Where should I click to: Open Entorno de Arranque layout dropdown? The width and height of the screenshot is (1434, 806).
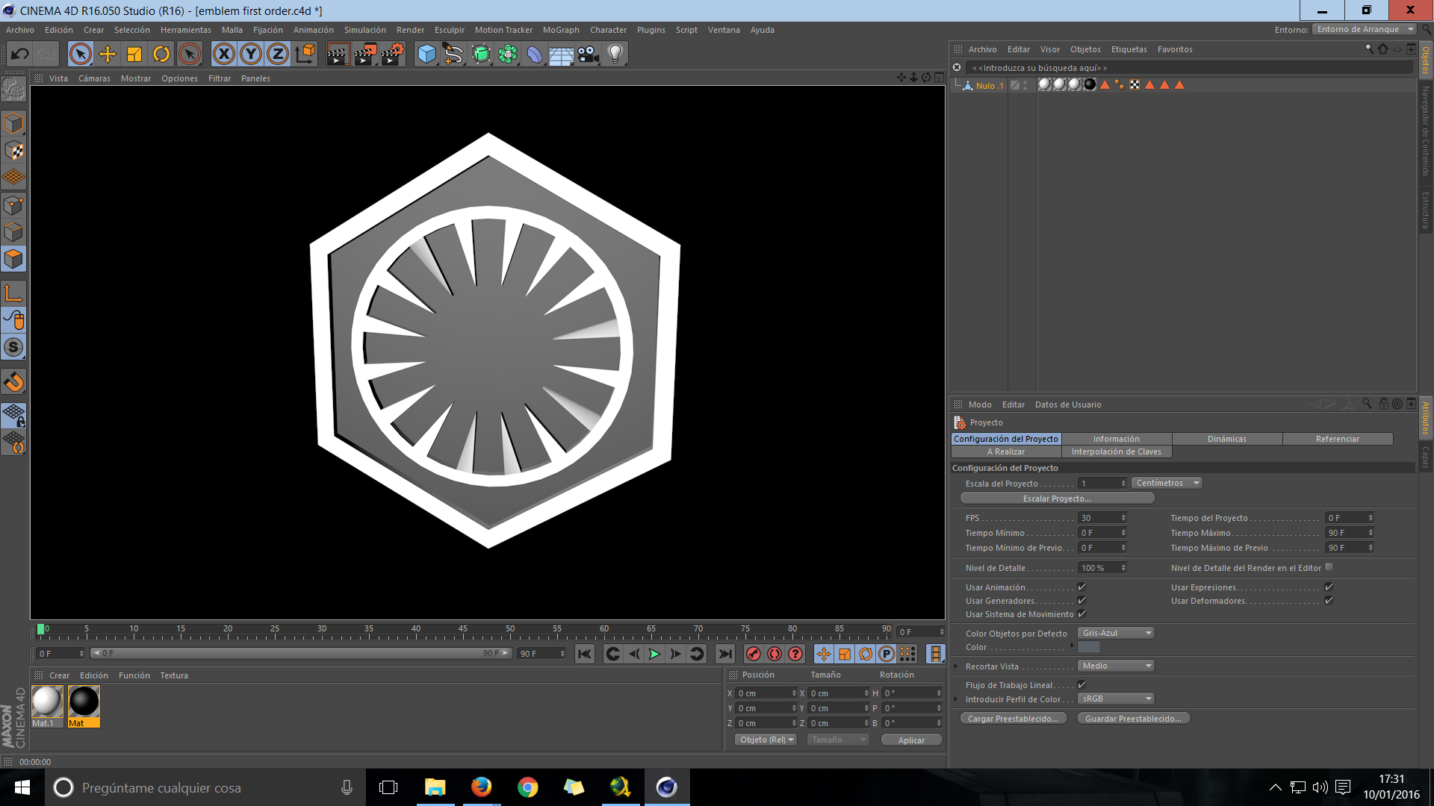coord(1364,29)
